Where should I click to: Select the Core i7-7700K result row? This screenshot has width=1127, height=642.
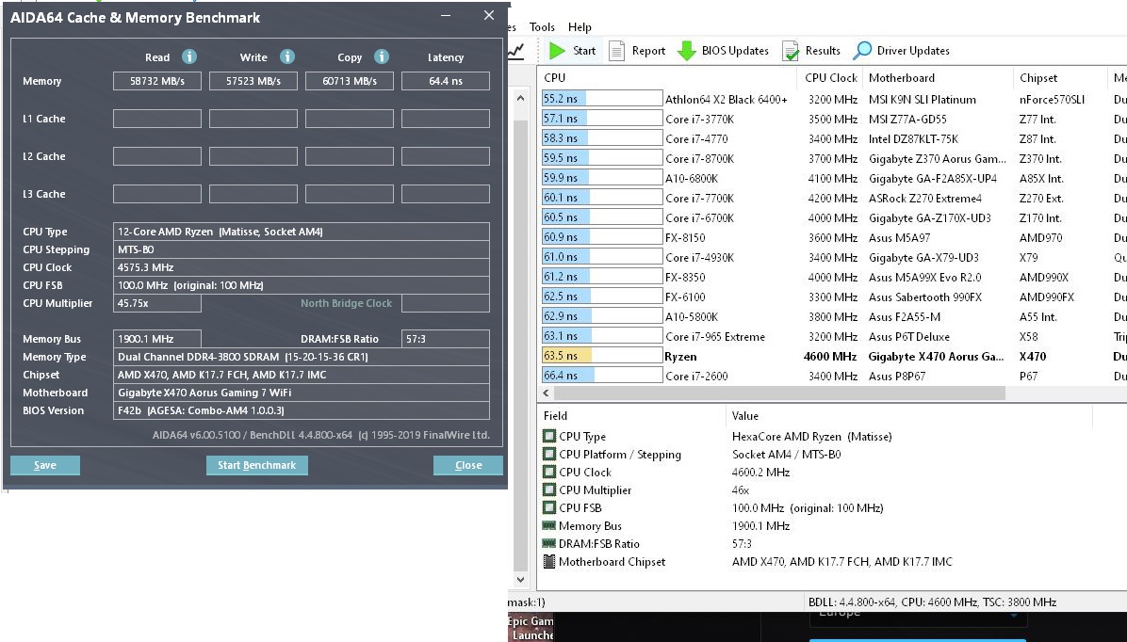tap(832, 198)
